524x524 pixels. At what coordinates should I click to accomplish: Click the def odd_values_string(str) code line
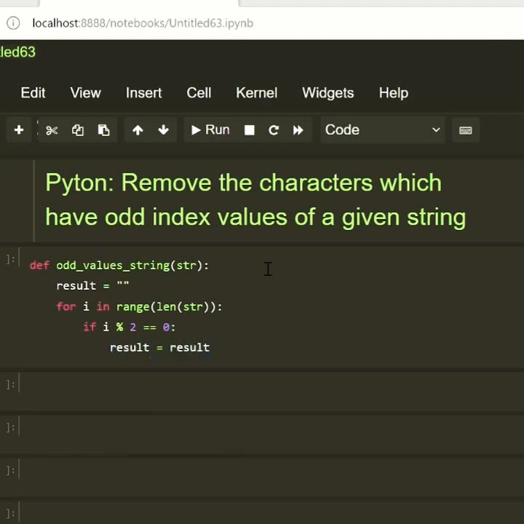tap(119, 266)
